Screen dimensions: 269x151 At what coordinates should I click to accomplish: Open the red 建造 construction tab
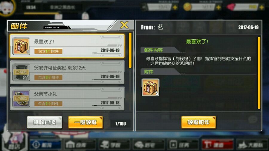(x=218, y=145)
